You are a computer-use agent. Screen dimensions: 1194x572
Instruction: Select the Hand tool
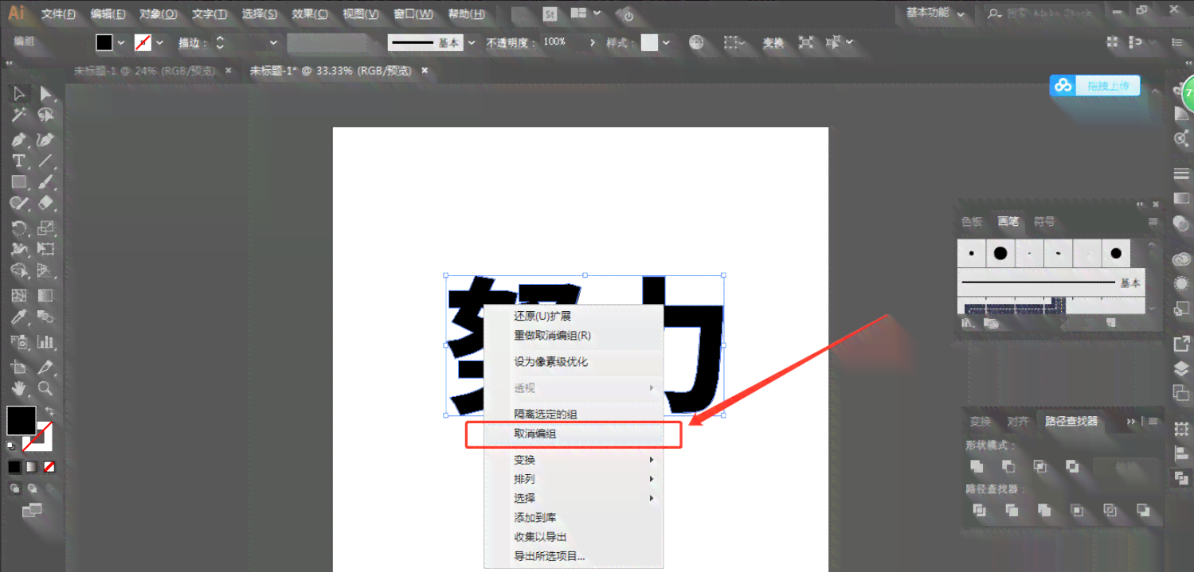pos(19,388)
